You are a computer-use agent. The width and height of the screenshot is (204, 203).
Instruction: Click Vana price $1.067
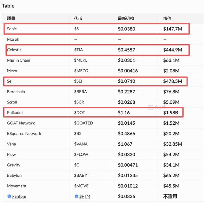[x=125, y=144]
